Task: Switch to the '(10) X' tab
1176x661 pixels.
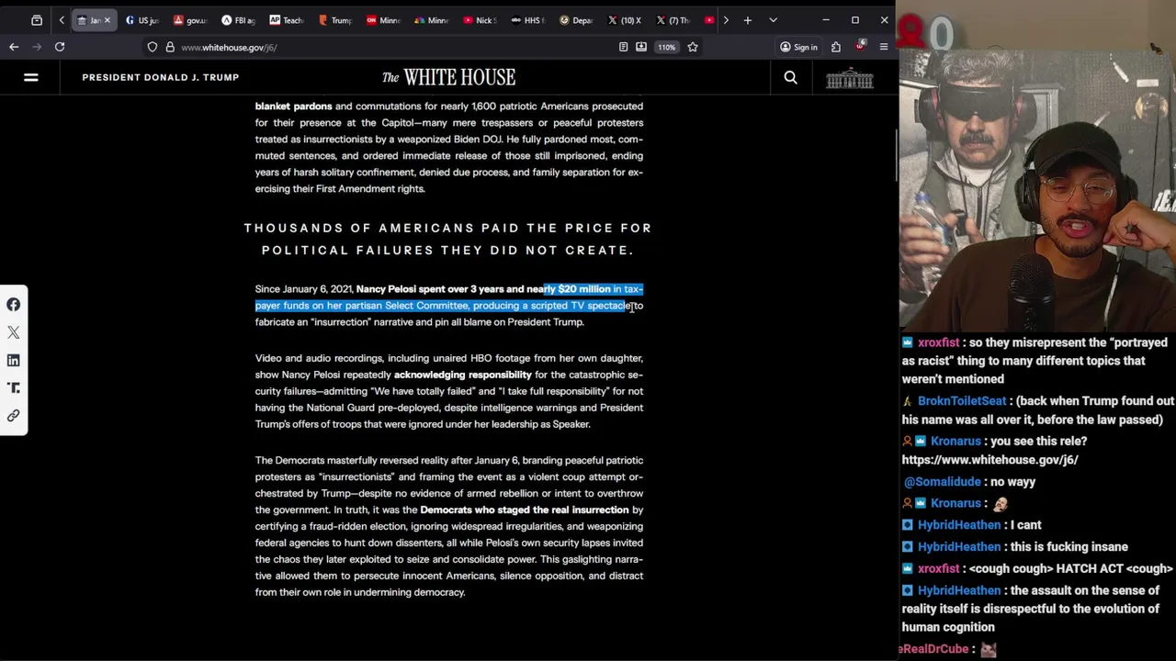Action: click(x=626, y=20)
